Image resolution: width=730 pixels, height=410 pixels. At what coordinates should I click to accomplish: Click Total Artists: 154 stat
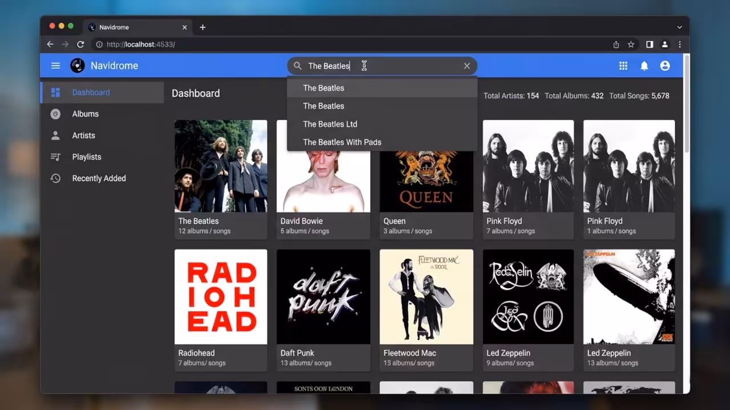coord(511,96)
